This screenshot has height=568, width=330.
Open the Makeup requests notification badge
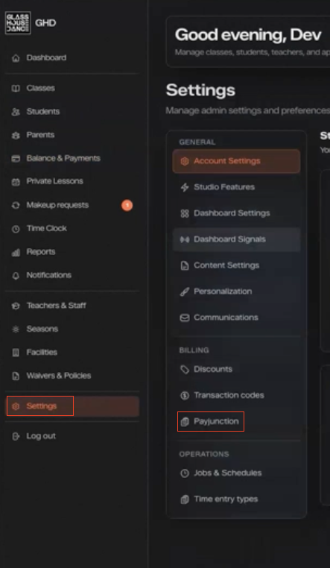[x=127, y=206]
